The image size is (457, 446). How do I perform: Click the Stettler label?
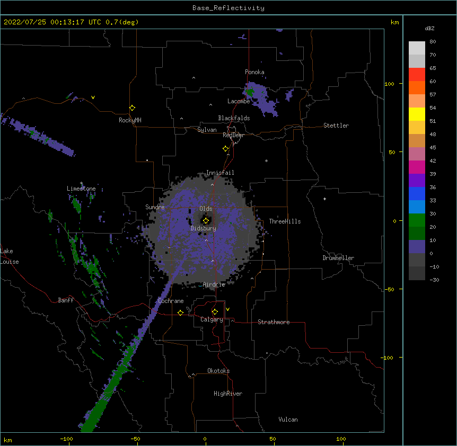(336, 126)
